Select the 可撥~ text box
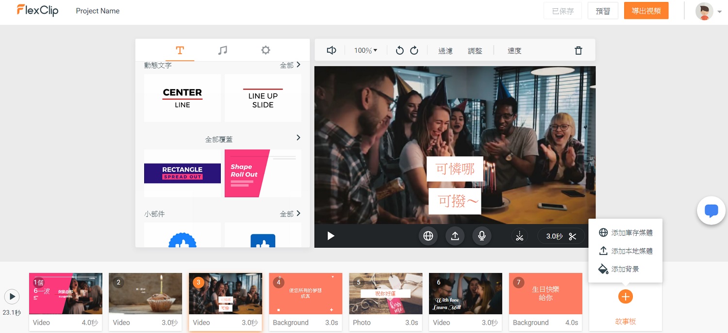This screenshot has width=728, height=333. [x=455, y=201]
